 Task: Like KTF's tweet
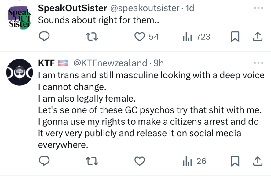140,161
